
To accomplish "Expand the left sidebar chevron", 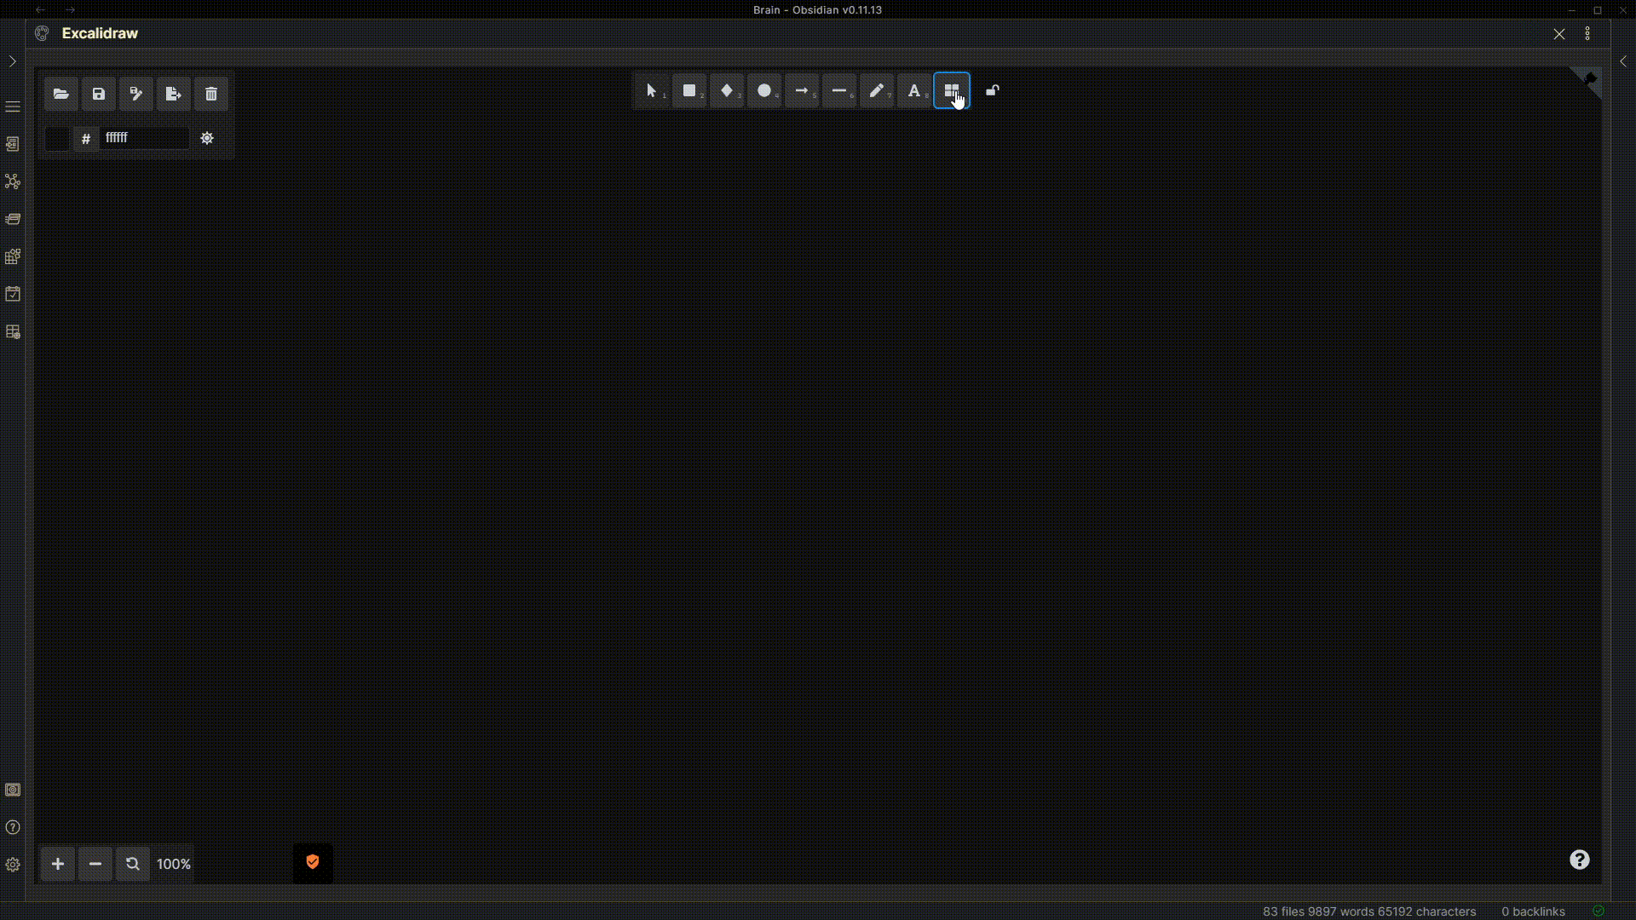I will pyautogui.click(x=12, y=61).
